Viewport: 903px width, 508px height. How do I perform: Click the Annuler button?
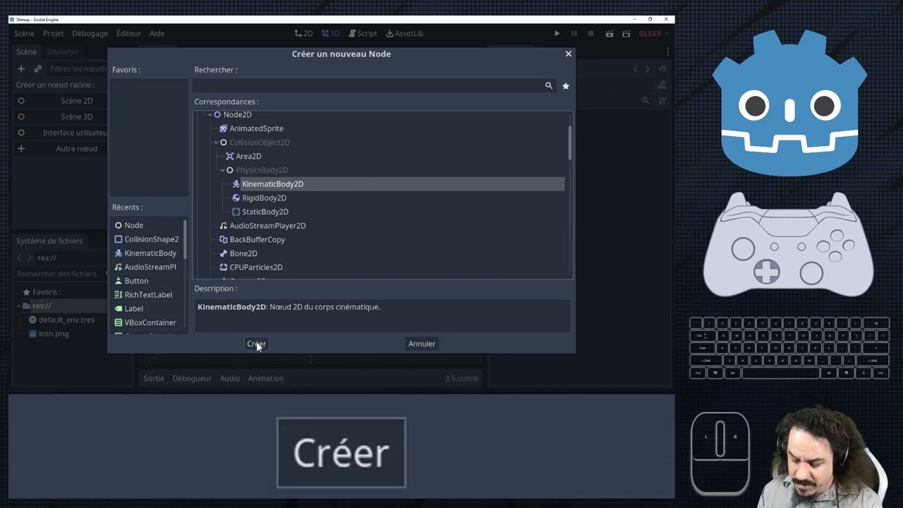pyautogui.click(x=422, y=344)
